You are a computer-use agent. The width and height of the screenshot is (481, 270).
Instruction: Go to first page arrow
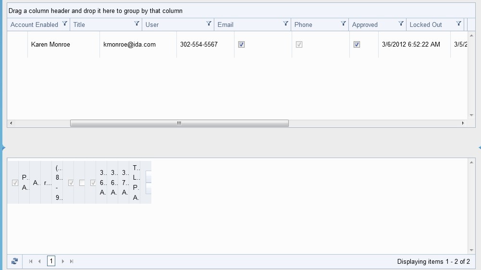31,261
